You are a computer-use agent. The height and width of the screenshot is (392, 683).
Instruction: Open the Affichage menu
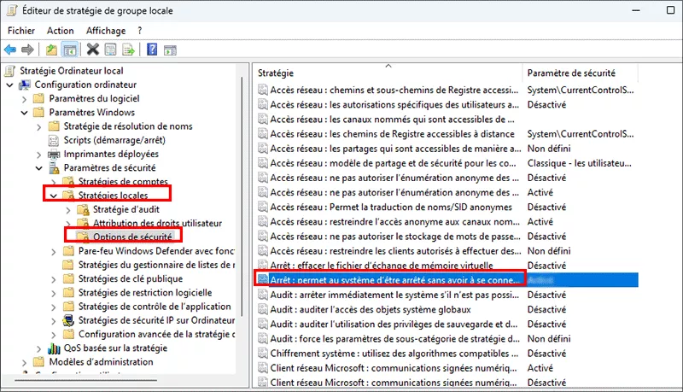[106, 31]
